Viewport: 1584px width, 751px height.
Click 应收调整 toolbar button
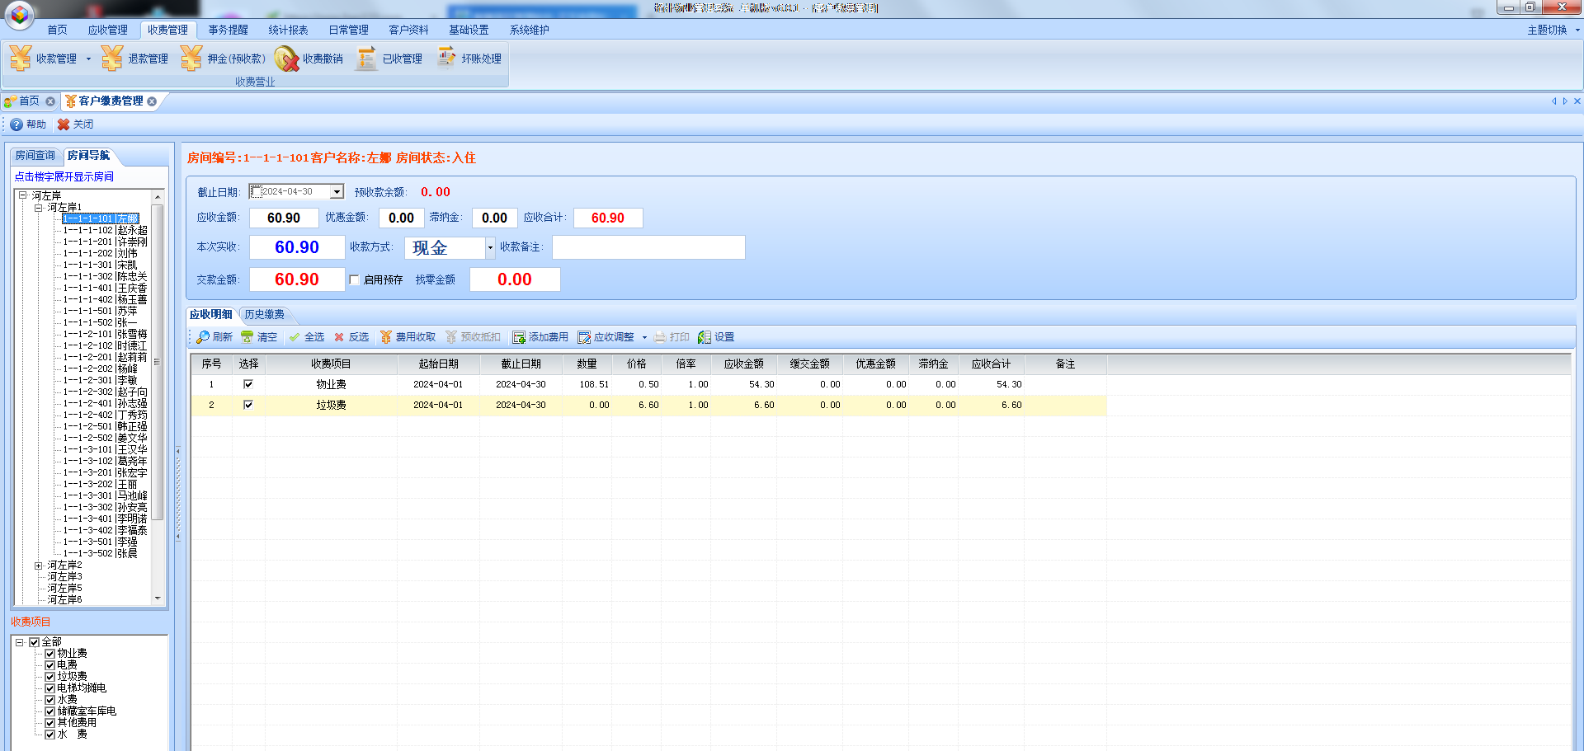coord(606,337)
